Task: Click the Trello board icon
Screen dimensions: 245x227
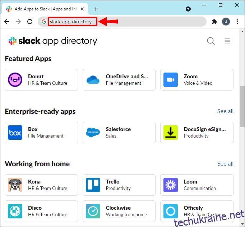Action: [93, 185]
